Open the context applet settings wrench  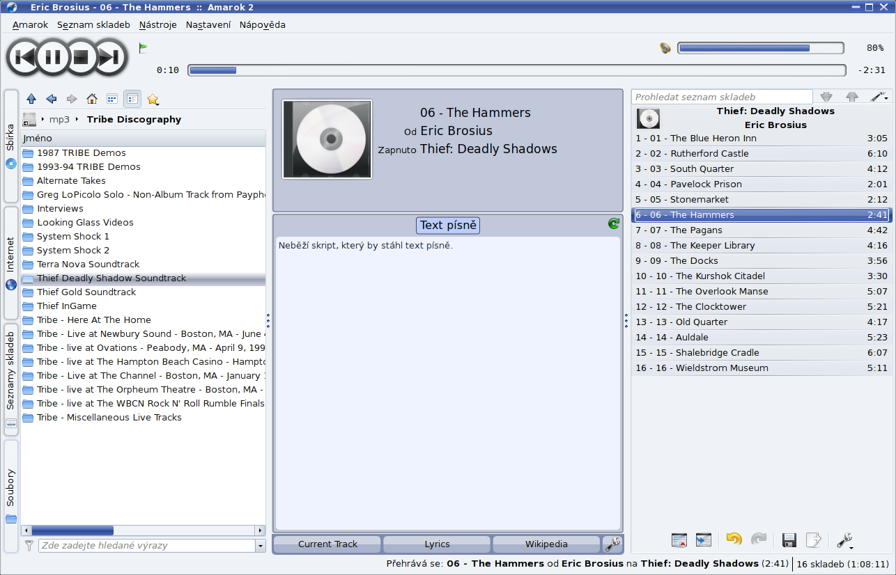[612, 544]
